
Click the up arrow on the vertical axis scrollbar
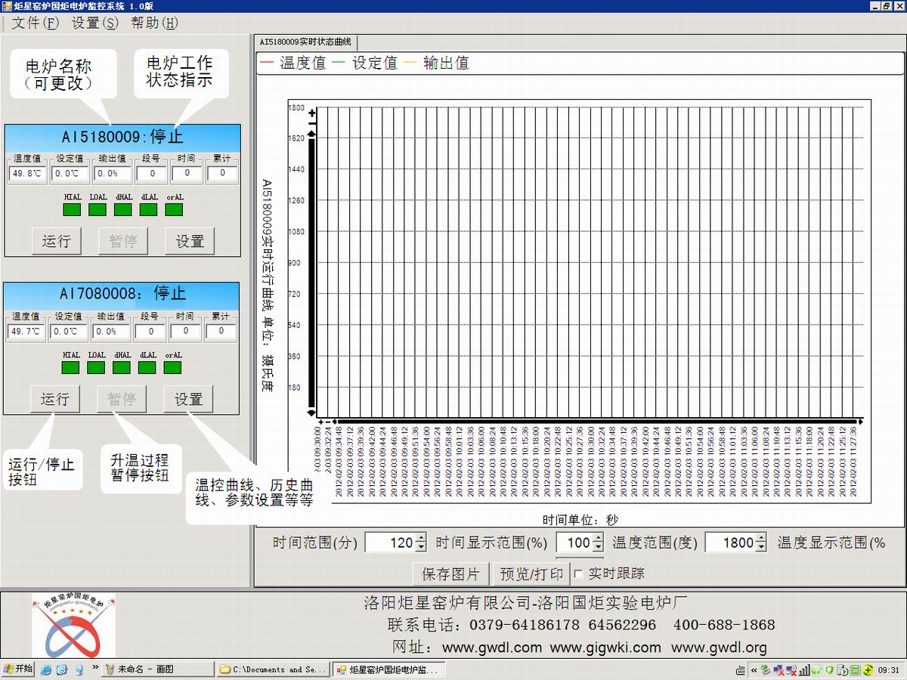(312, 134)
